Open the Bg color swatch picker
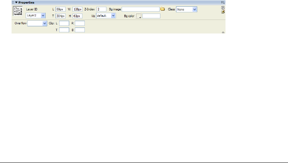Viewport: 288px width, 163px height. point(138,16)
